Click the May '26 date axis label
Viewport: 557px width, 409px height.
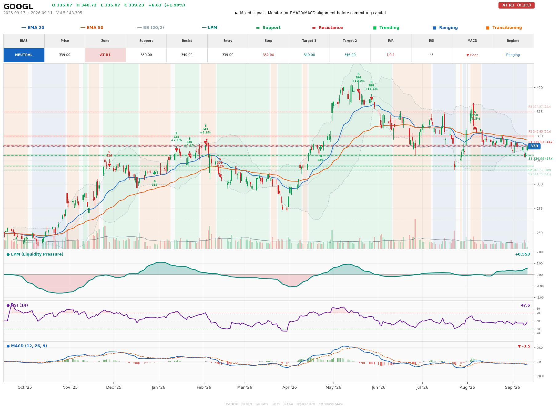[333, 387]
